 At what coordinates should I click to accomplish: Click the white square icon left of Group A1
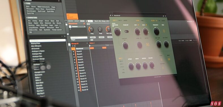pyautogui.click(x=69, y=44)
